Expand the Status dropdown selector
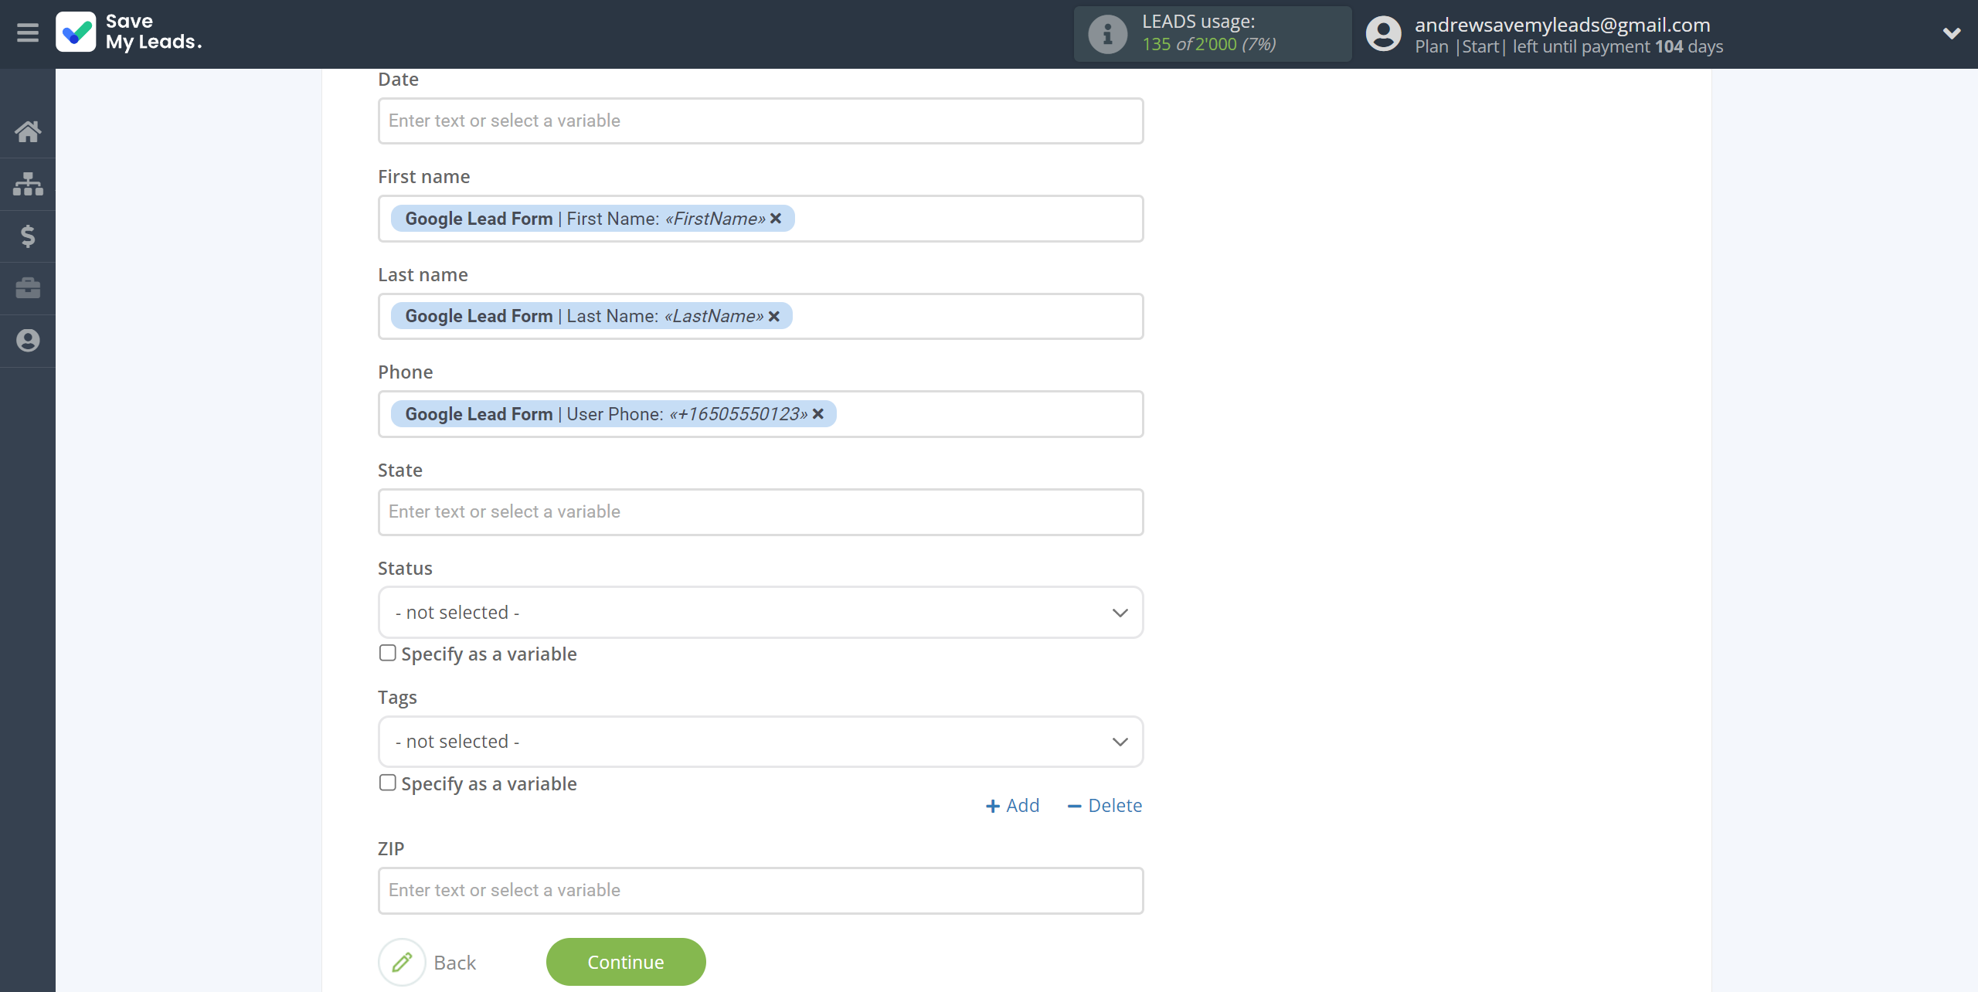Image resolution: width=1978 pixels, height=992 pixels. pos(760,611)
